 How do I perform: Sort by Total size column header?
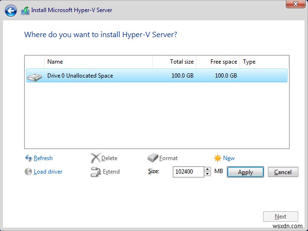[x=174, y=62]
